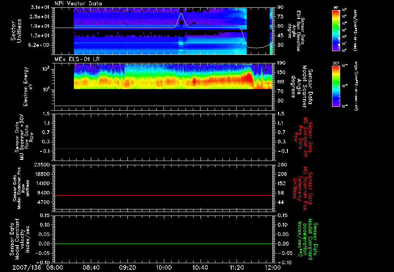
Task: Select the 18800 scanner position tick
Action: pyautogui.click(x=42, y=174)
